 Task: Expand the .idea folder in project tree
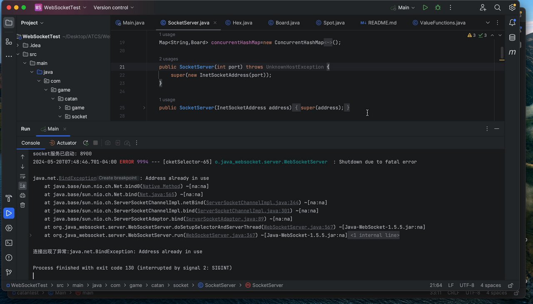coord(18,45)
